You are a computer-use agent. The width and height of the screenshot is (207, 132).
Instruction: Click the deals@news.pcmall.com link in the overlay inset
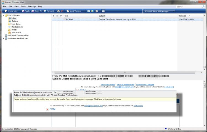pos(94,106)
